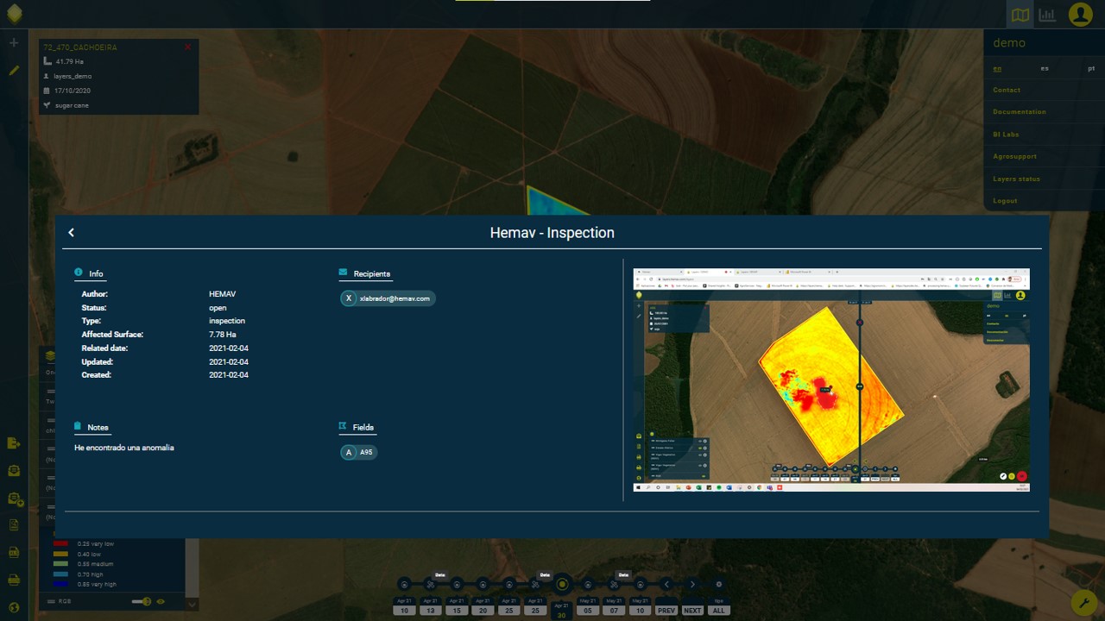Adjust the RGB layer opacity slider
Screen dimensions: 1105x621
[142, 601]
